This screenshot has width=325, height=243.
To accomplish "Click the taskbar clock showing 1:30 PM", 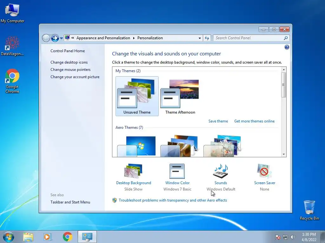I will tap(309, 237).
